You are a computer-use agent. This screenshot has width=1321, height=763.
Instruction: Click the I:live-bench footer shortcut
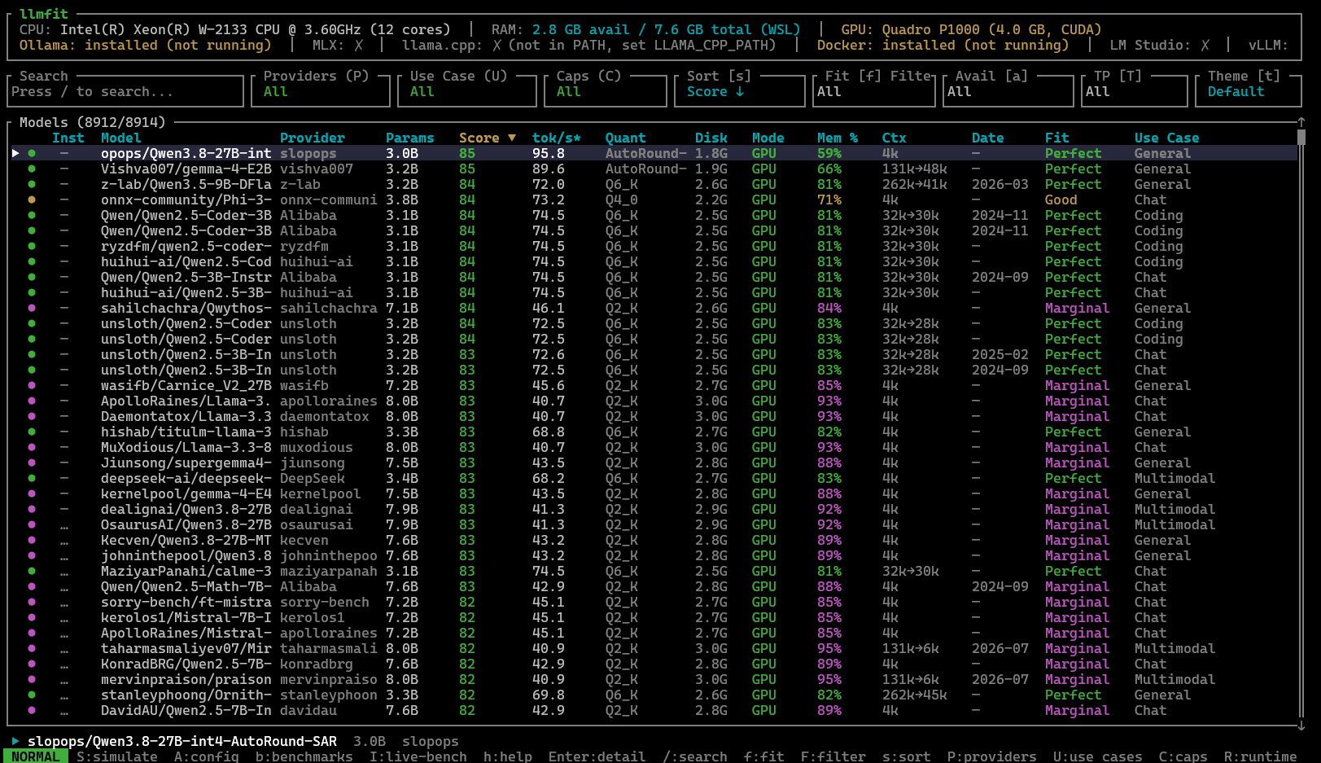click(418, 756)
